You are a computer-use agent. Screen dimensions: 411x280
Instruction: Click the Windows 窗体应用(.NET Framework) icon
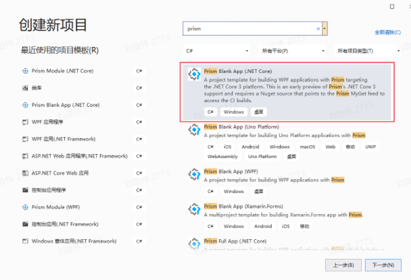25,242
